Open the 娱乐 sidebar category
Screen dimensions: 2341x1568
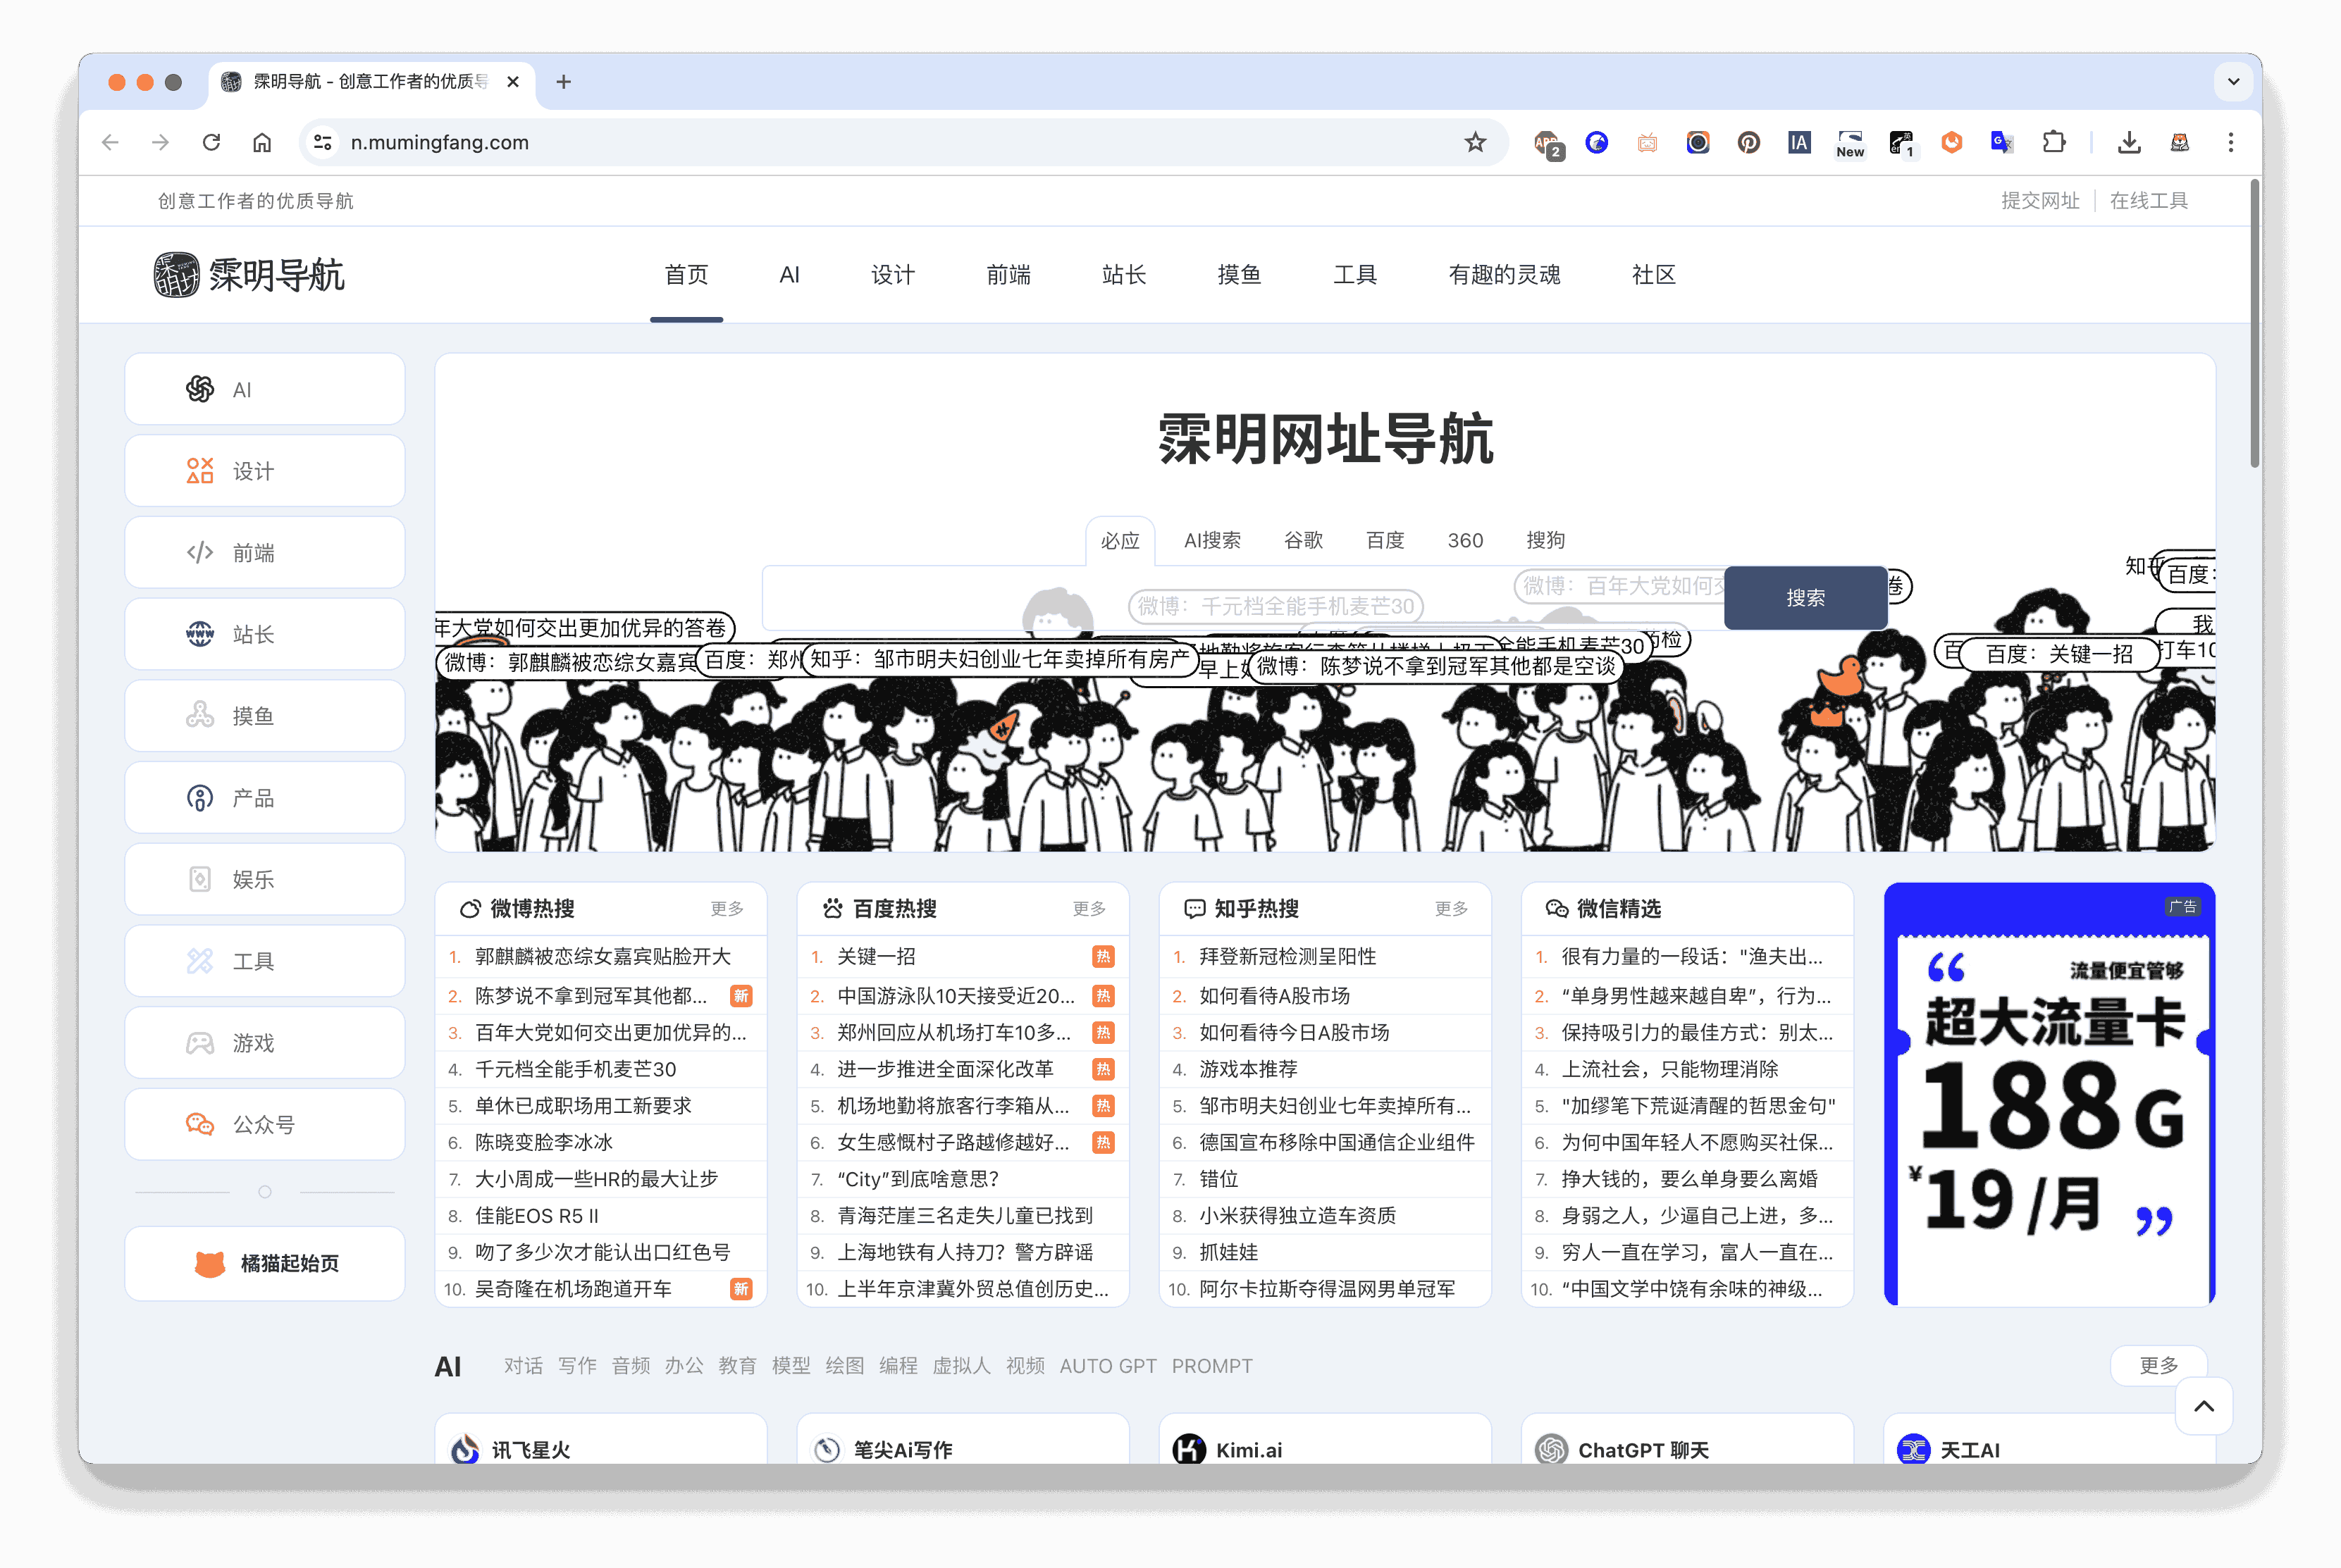pyautogui.click(x=264, y=879)
